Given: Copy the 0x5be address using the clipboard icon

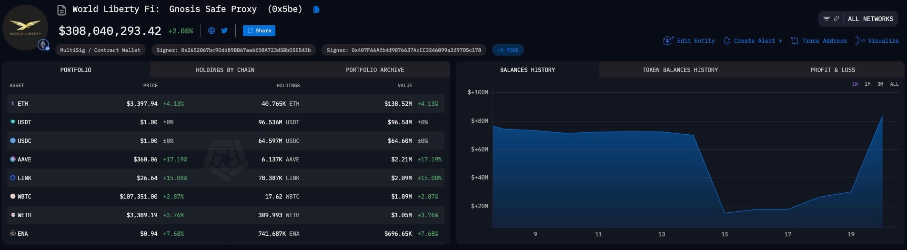Looking at the screenshot, I should tap(316, 10).
